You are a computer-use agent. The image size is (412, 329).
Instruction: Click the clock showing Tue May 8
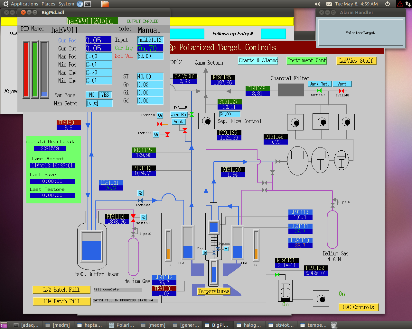356,4
